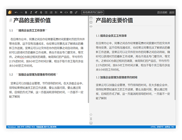Viewport: 182px width, 140px height.
Task: Click the Redo arrow icon
Action: [x=21, y=12]
